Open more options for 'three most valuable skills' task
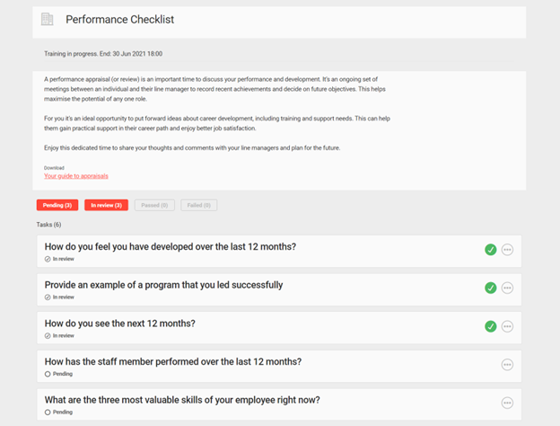Viewport: 560px width, 426px height. pos(507,403)
